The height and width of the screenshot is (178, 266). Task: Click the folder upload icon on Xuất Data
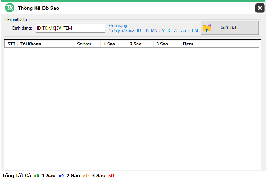207,28
